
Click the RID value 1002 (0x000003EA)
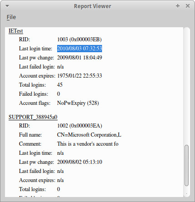coord(79,126)
